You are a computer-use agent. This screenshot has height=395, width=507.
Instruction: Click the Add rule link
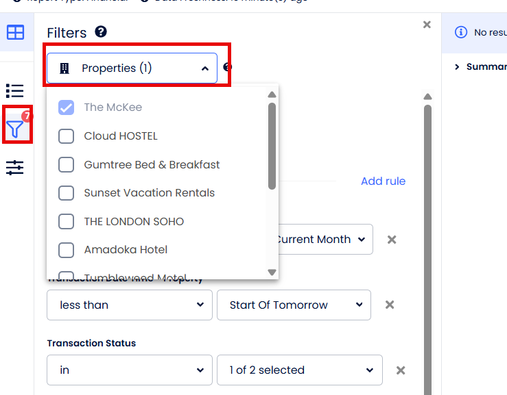click(383, 181)
